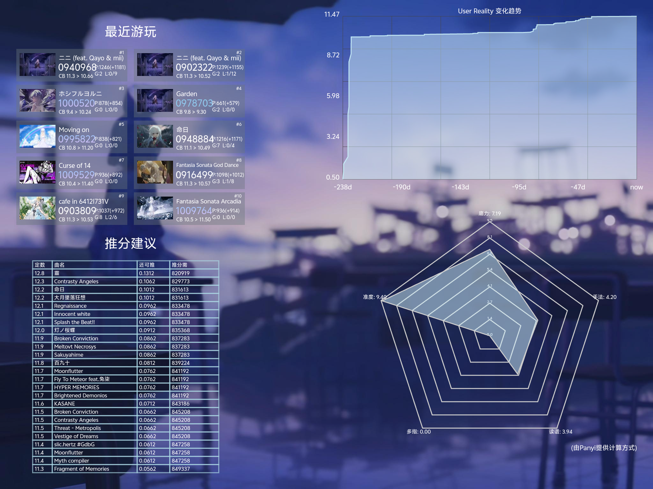Click the 推分建议 section heading

tap(130, 244)
